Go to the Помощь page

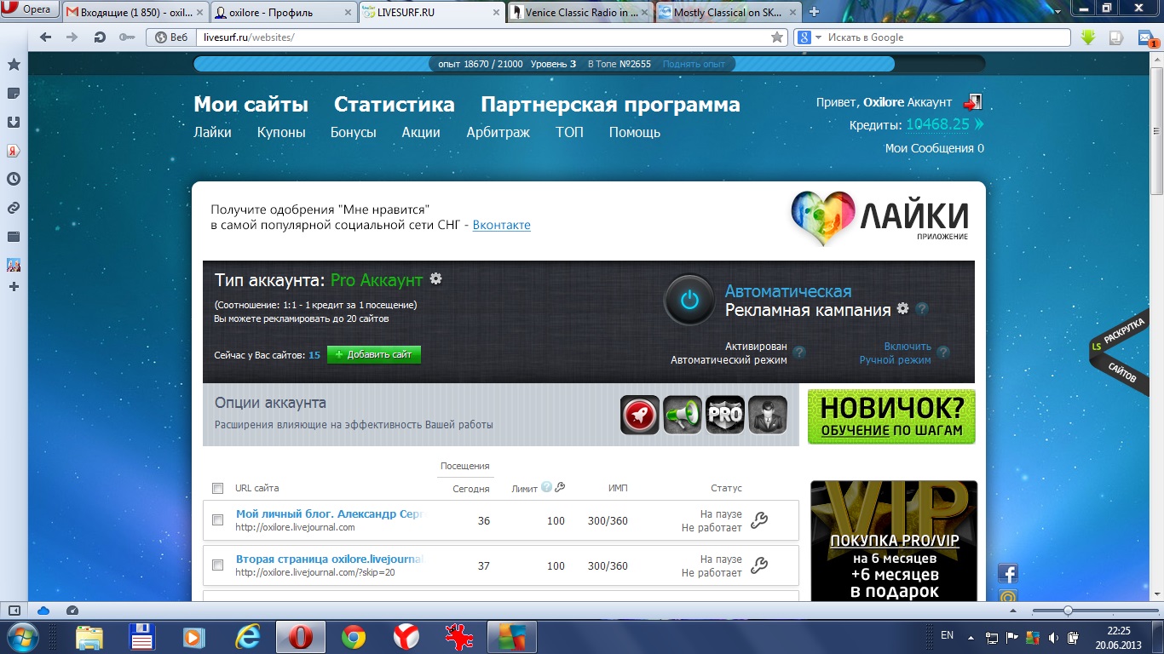point(635,132)
